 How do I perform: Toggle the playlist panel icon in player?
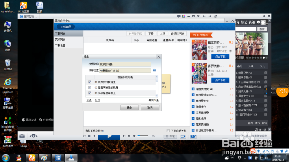coord(183,136)
